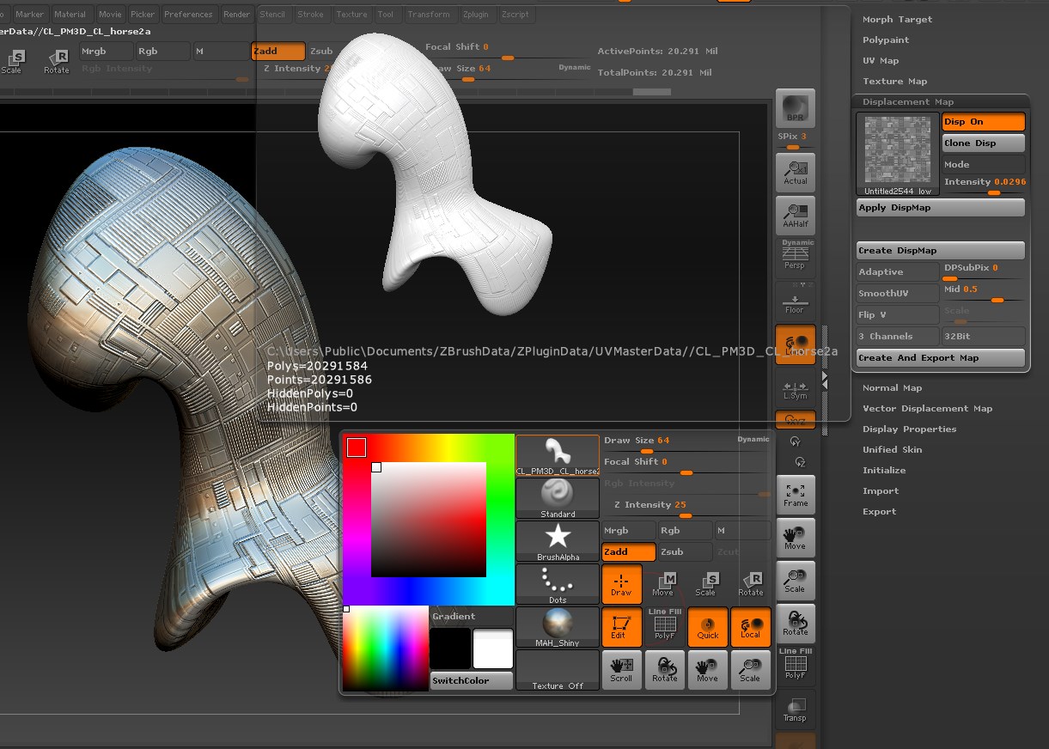Viewport: 1049px width, 749px height.
Task: Expand the Polypaint subpalette
Action: pos(886,40)
